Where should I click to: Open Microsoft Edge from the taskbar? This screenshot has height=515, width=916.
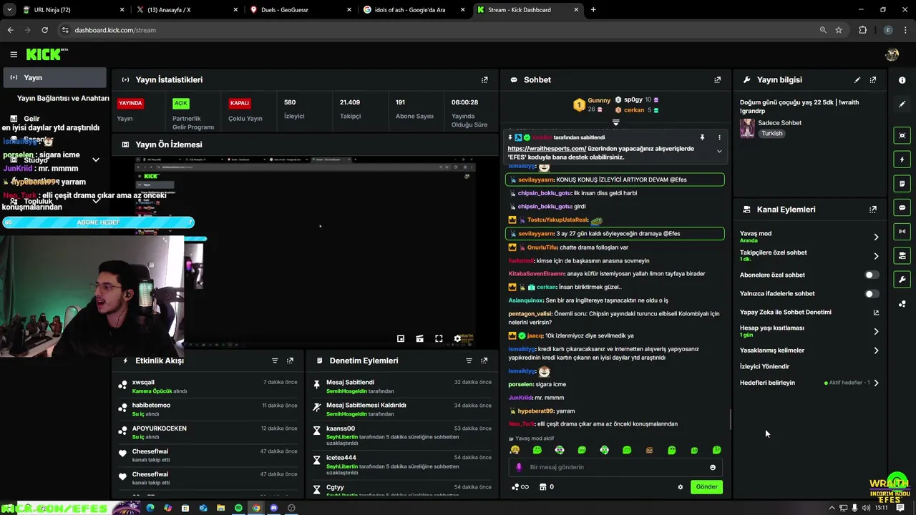pyautogui.click(x=150, y=508)
